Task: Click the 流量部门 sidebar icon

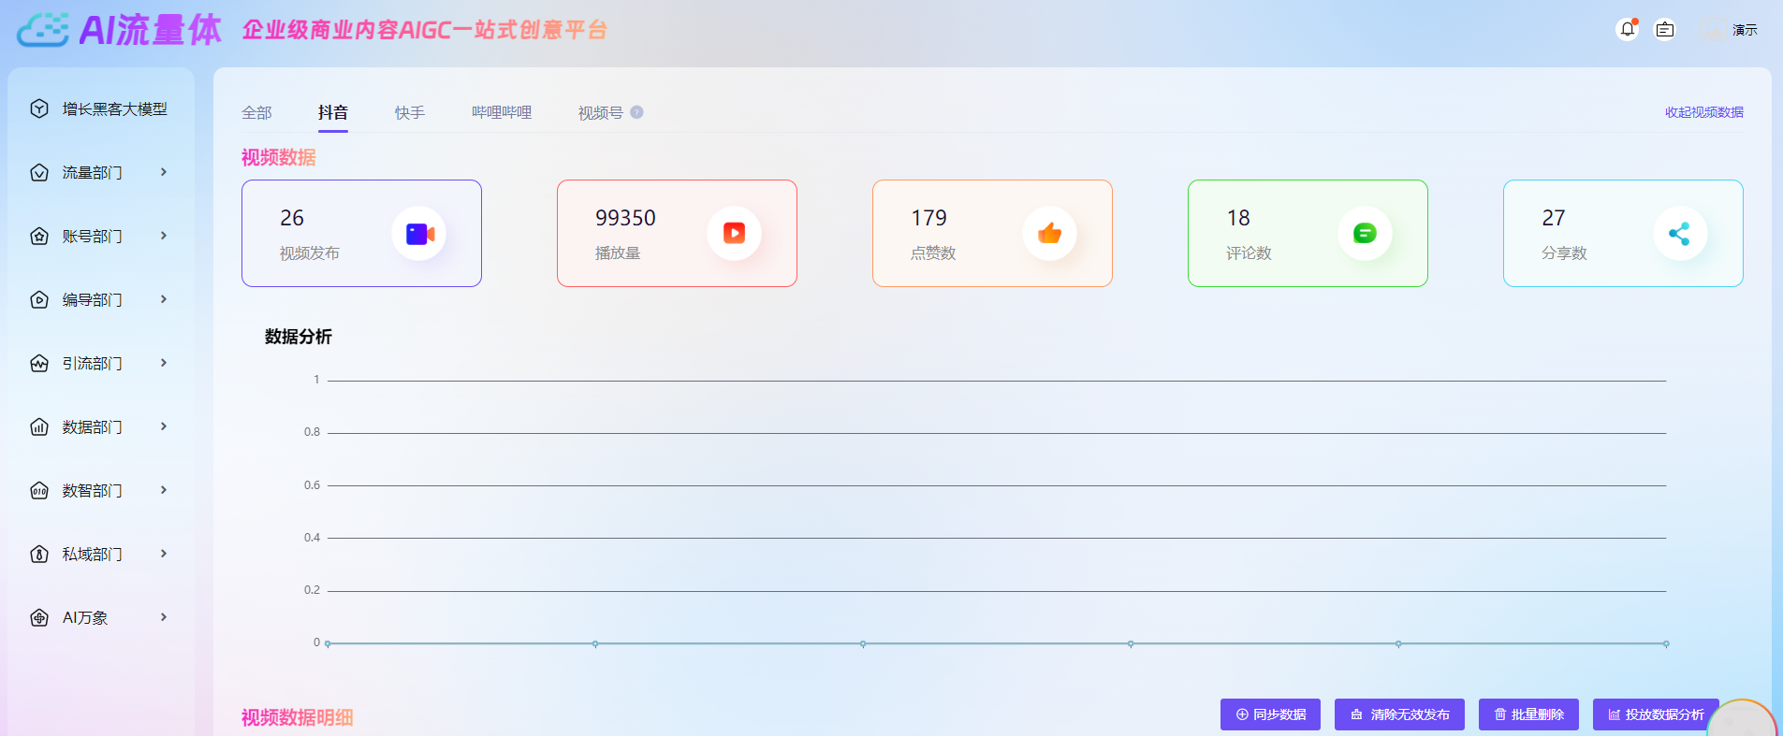Action: (x=39, y=172)
